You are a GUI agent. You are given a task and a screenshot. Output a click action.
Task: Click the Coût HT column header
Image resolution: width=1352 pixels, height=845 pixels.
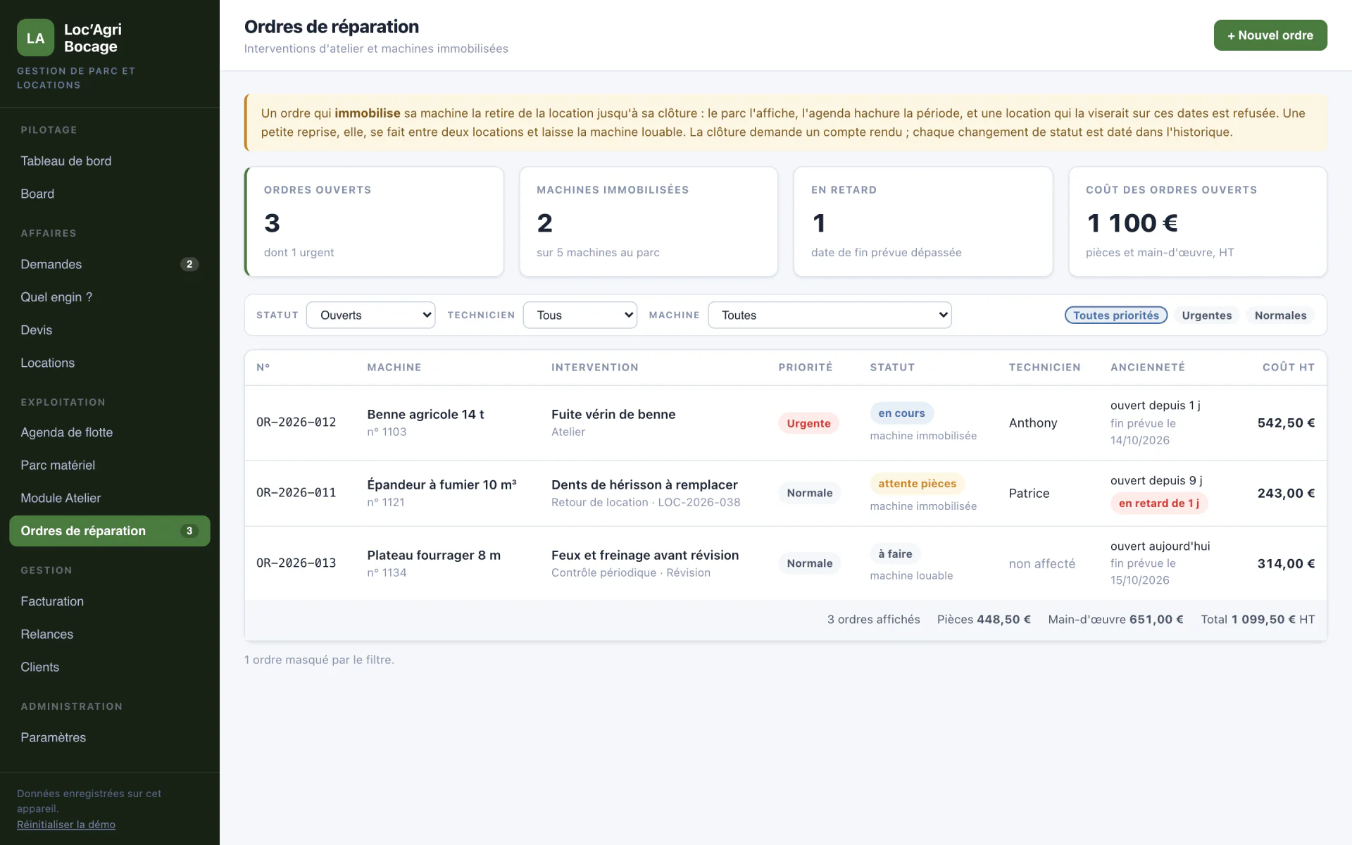(x=1289, y=367)
